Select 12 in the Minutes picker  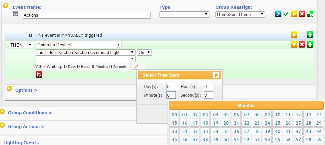pyautogui.click(x=298, y=115)
